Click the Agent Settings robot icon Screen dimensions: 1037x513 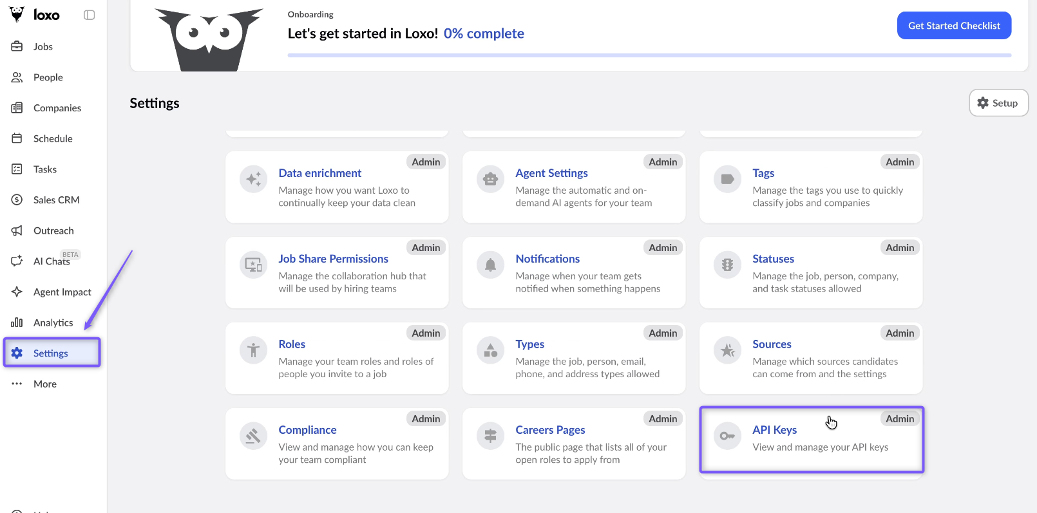click(x=491, y=179)
